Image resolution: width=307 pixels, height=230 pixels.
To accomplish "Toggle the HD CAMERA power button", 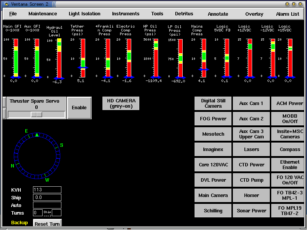I will click(121, 103).
